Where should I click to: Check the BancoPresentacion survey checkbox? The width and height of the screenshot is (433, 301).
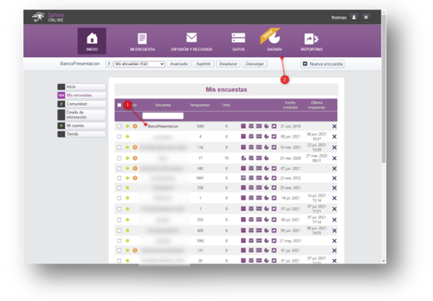(x=119, y=126)
